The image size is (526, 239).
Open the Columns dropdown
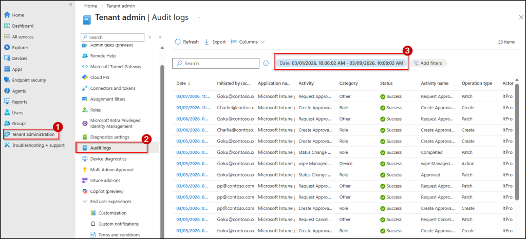pyautogui.click(x=248, y=42)
